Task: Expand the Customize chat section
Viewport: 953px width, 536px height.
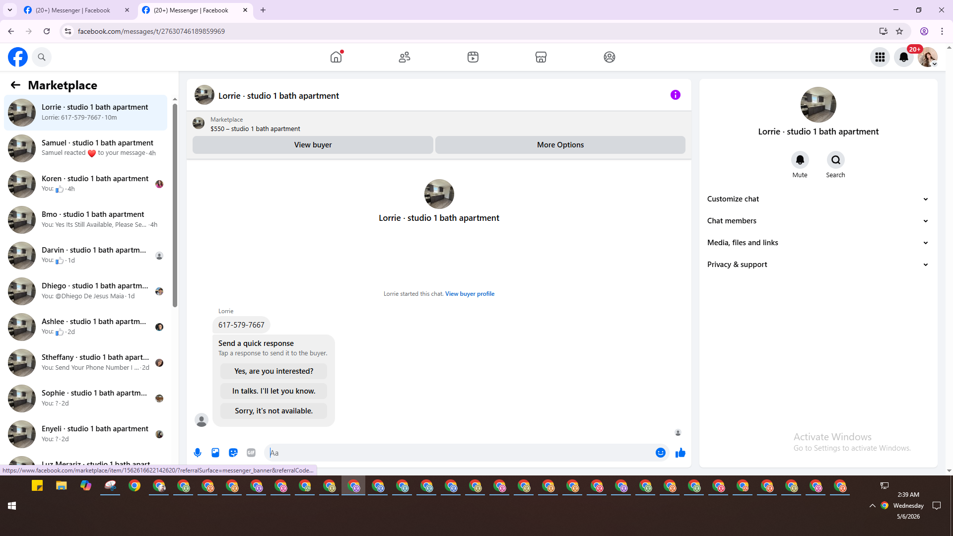Action: 818,199
